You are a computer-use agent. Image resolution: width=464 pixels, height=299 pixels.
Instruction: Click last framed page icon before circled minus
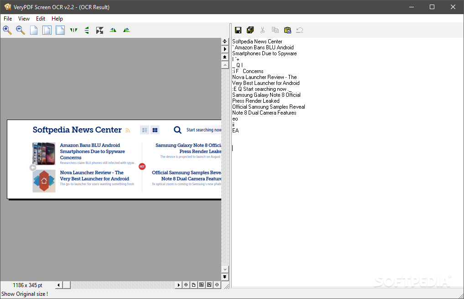(209, 285)
